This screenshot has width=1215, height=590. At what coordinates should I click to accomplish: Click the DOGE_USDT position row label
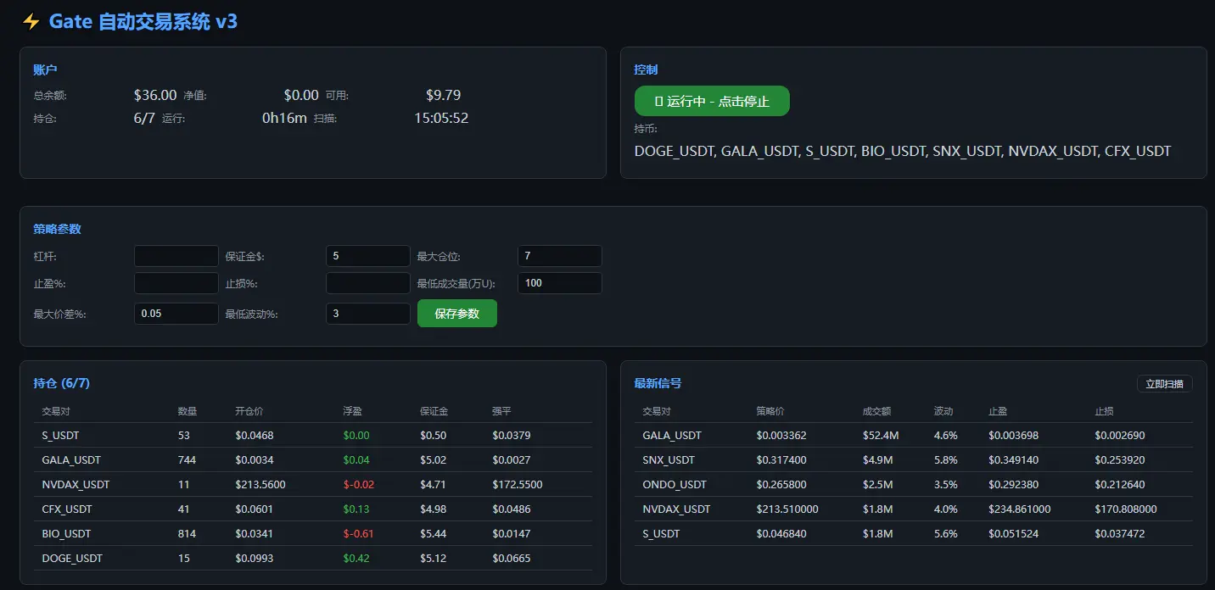pos(72,559)
